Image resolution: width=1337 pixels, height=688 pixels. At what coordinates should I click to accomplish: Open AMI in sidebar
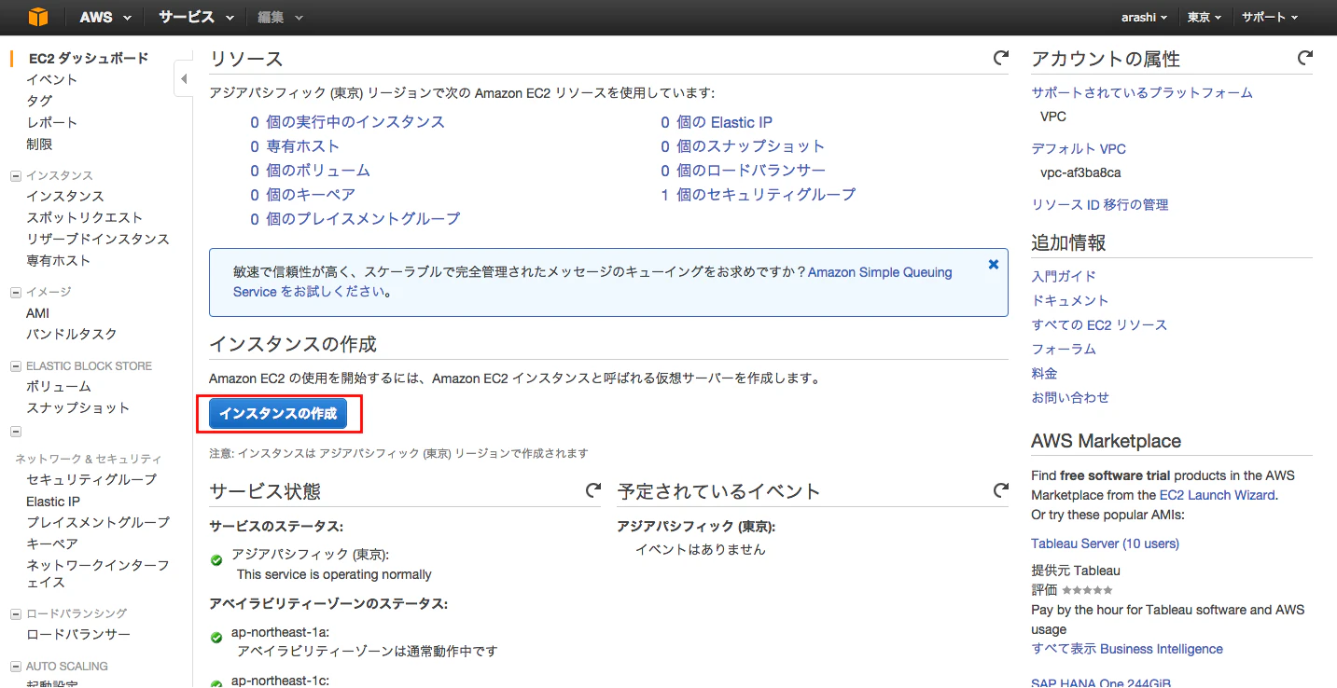pos(38,313)
